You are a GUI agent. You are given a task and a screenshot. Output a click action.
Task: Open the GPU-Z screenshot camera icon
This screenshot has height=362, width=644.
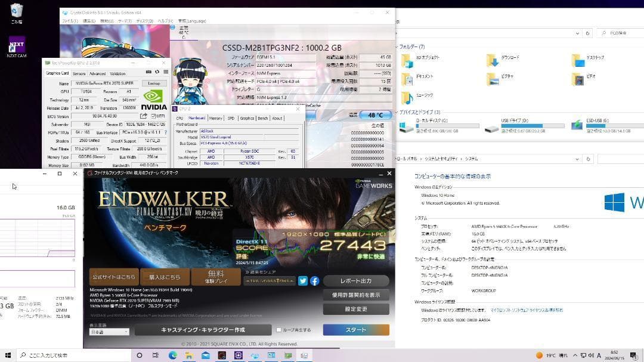click(x=148, y=73)
